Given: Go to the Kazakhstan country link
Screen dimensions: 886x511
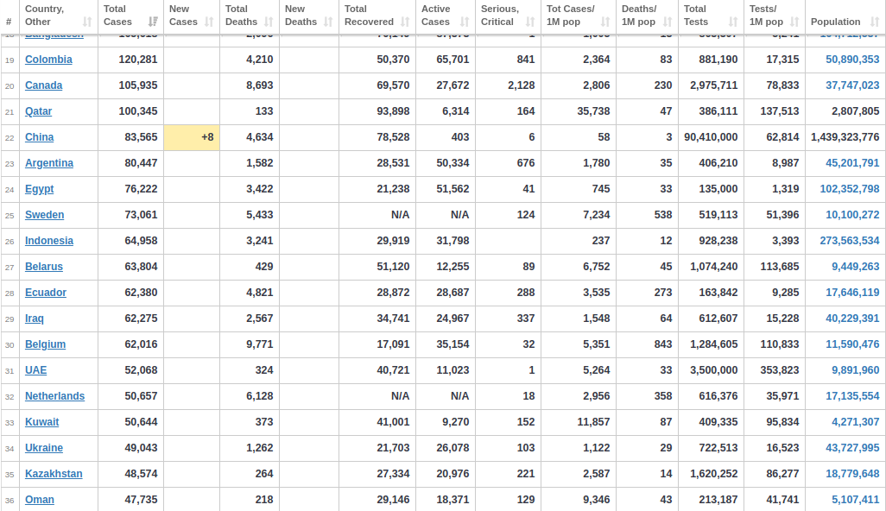Looking at the screenshot, I should tap(54, 474).
